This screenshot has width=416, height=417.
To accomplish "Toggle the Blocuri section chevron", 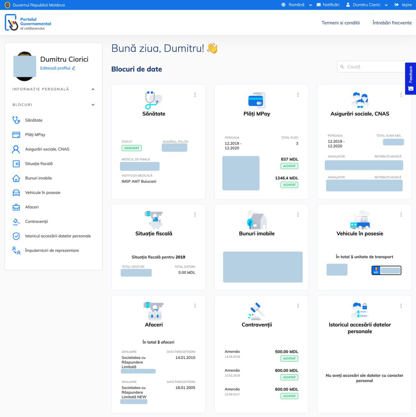I will (x=93, y=105).
